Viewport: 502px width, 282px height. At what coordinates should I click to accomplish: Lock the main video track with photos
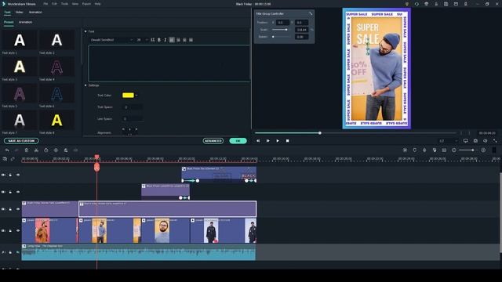click(10, 230)
